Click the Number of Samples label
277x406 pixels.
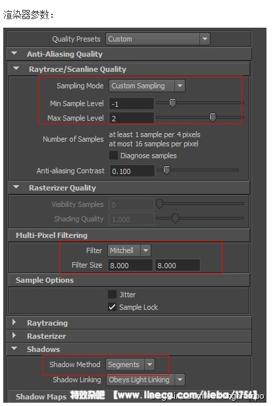[x=73, y=139]
